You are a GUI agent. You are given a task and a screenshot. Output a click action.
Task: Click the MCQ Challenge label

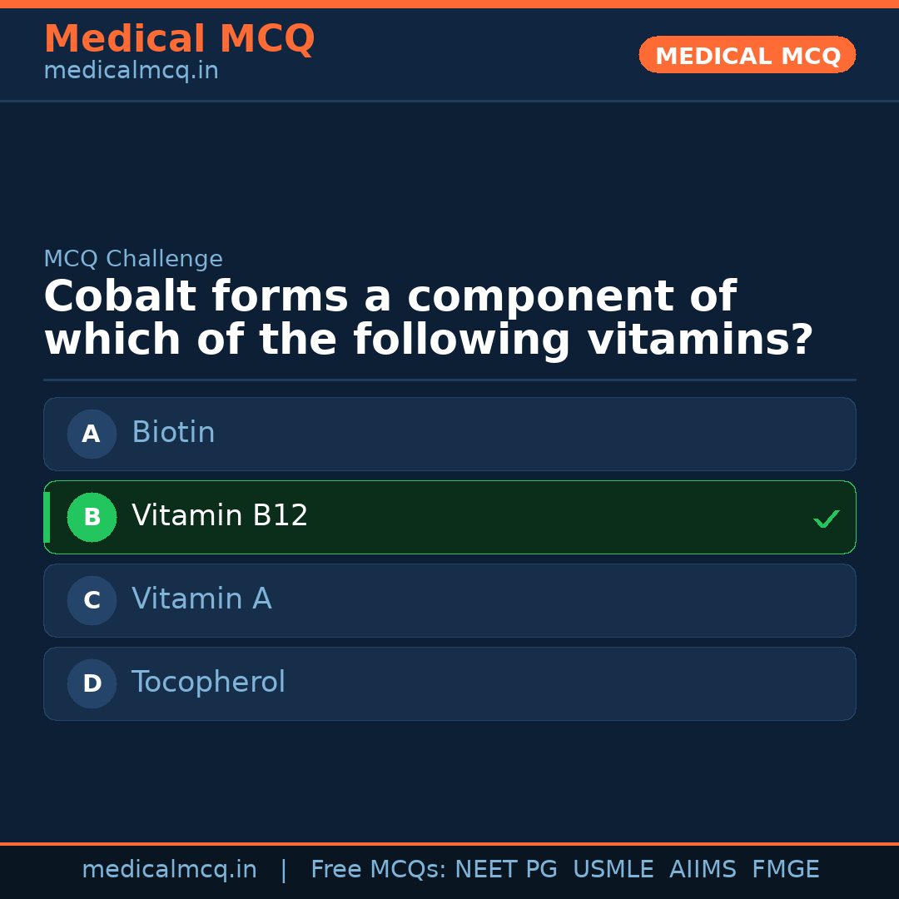(x=133, y=259)
